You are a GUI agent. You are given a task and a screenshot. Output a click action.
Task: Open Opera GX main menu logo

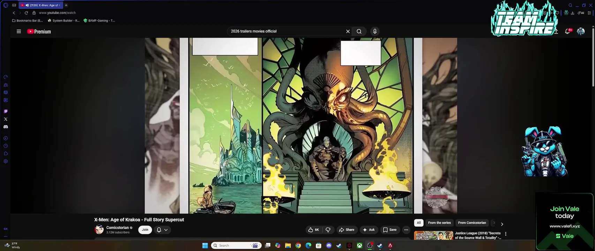5,5
